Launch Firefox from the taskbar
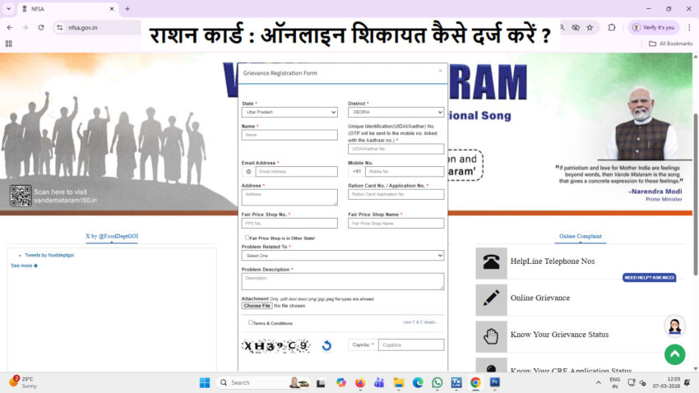 [x=359, y=382]
